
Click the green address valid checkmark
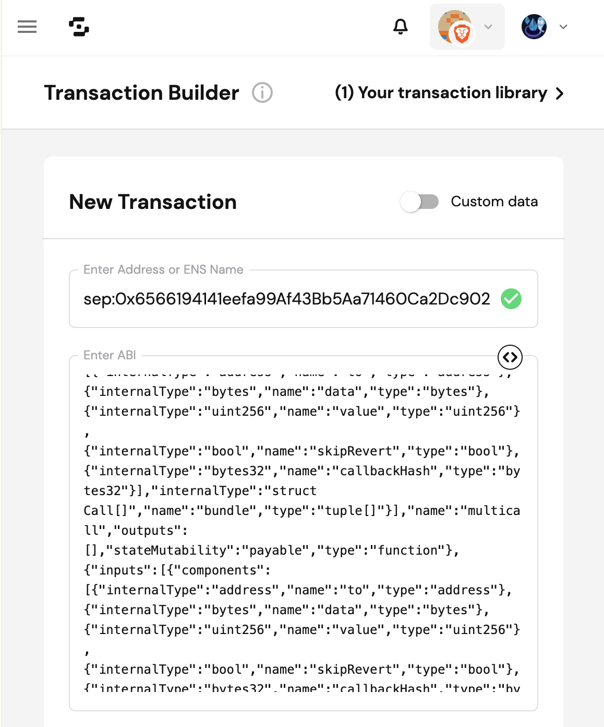(511, 299)
